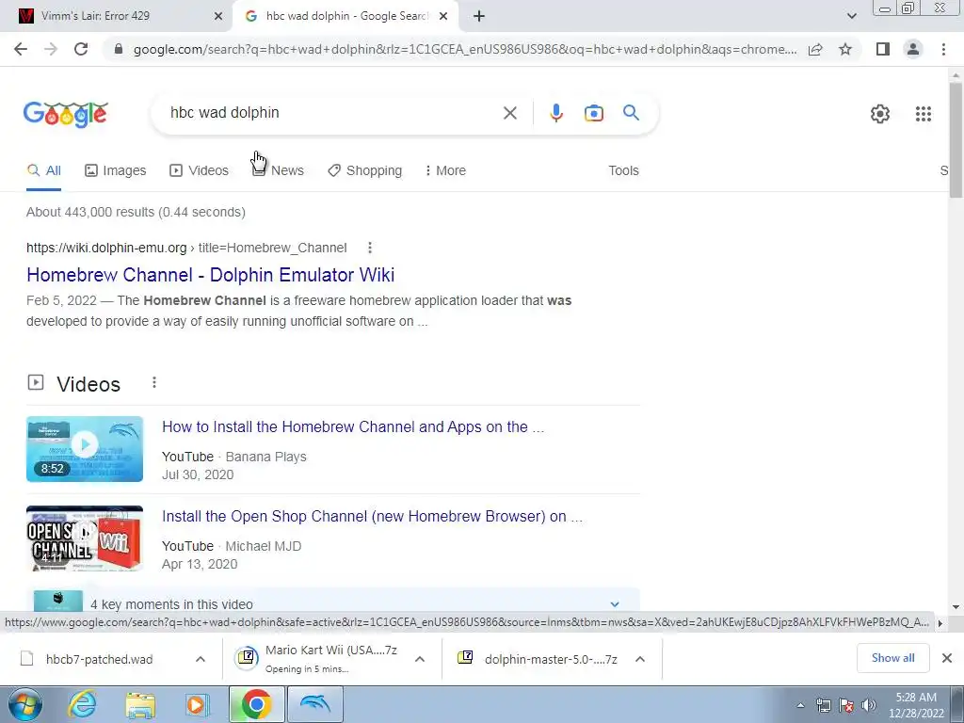
Task: Open options for wiki.dolphin-emu.org result
Action: [x=369, y=248]
